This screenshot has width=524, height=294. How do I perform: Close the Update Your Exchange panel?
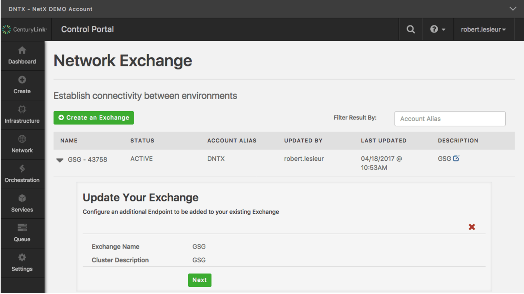tap(472, 227)
